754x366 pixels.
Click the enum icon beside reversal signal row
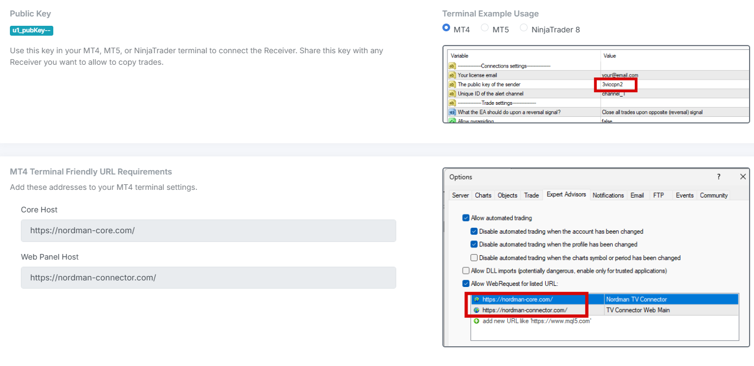pos(452,112)
